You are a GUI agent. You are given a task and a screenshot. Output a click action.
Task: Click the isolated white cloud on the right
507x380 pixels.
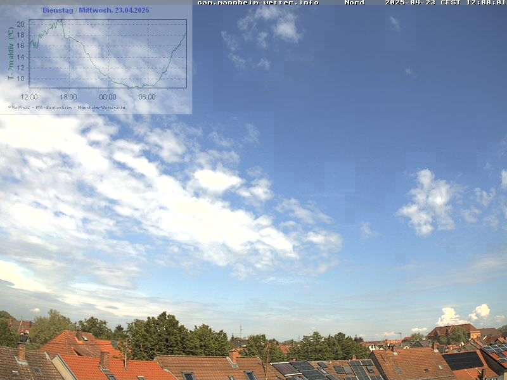[429, 203]
